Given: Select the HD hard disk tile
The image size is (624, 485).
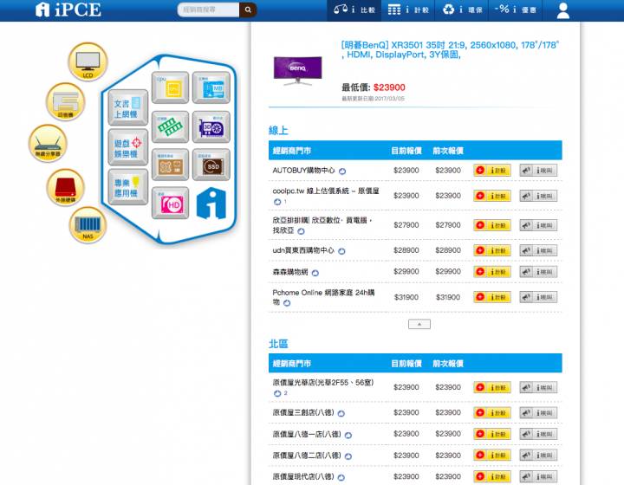Looking at the screenshot, I should (x=170, y=203).
